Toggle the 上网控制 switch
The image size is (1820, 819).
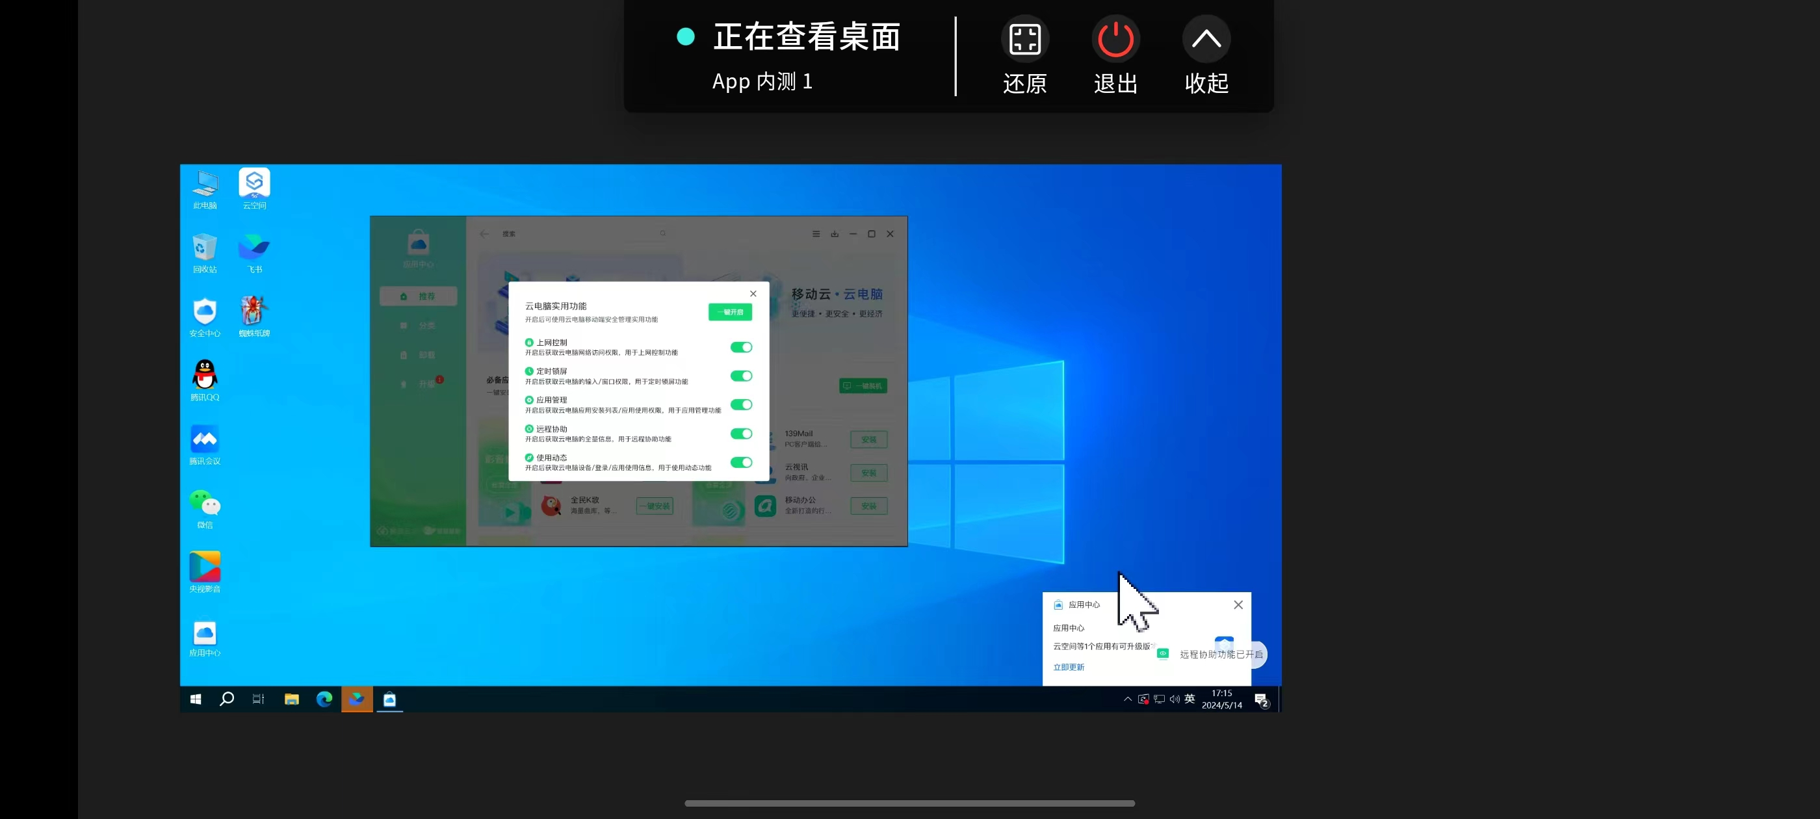pyautogui.click(x=740, y=347)
